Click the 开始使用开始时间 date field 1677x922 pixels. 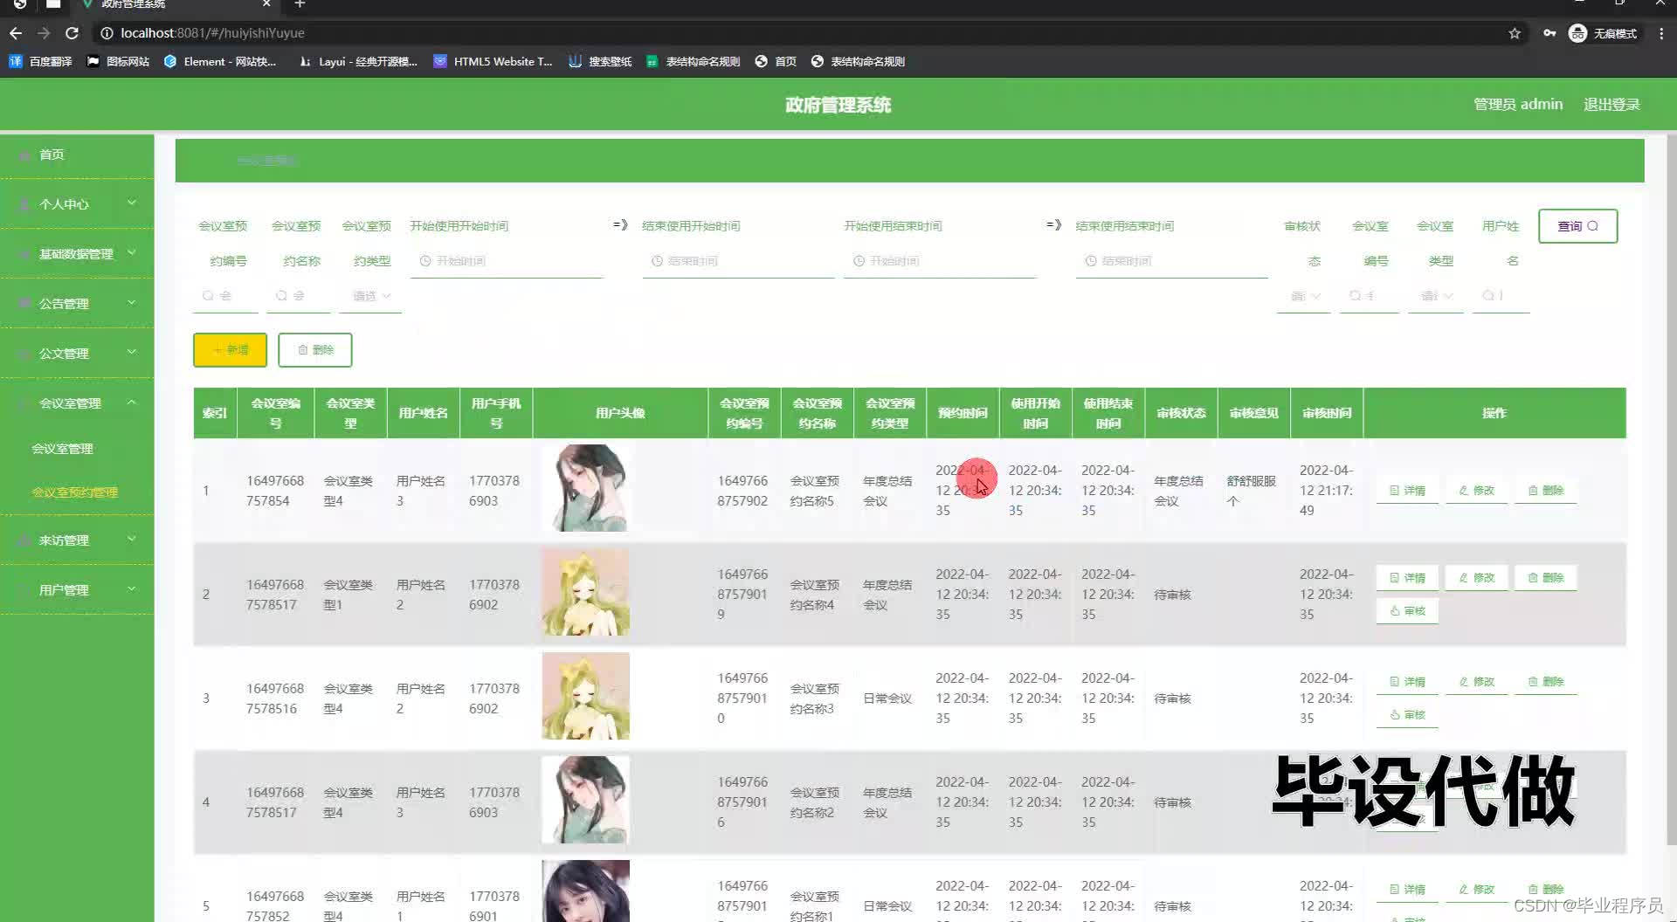coord(507,261)
